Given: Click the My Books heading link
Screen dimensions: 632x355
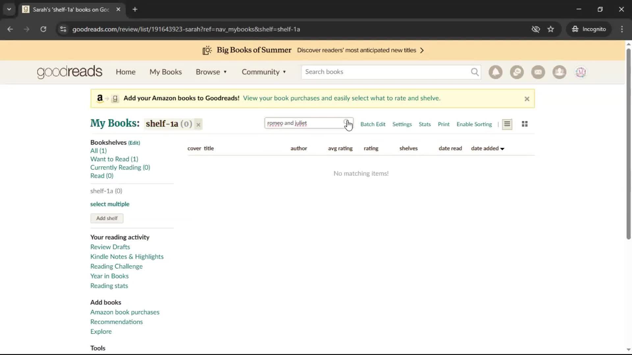Looking at the screenshot, I should tap(115, 123).
